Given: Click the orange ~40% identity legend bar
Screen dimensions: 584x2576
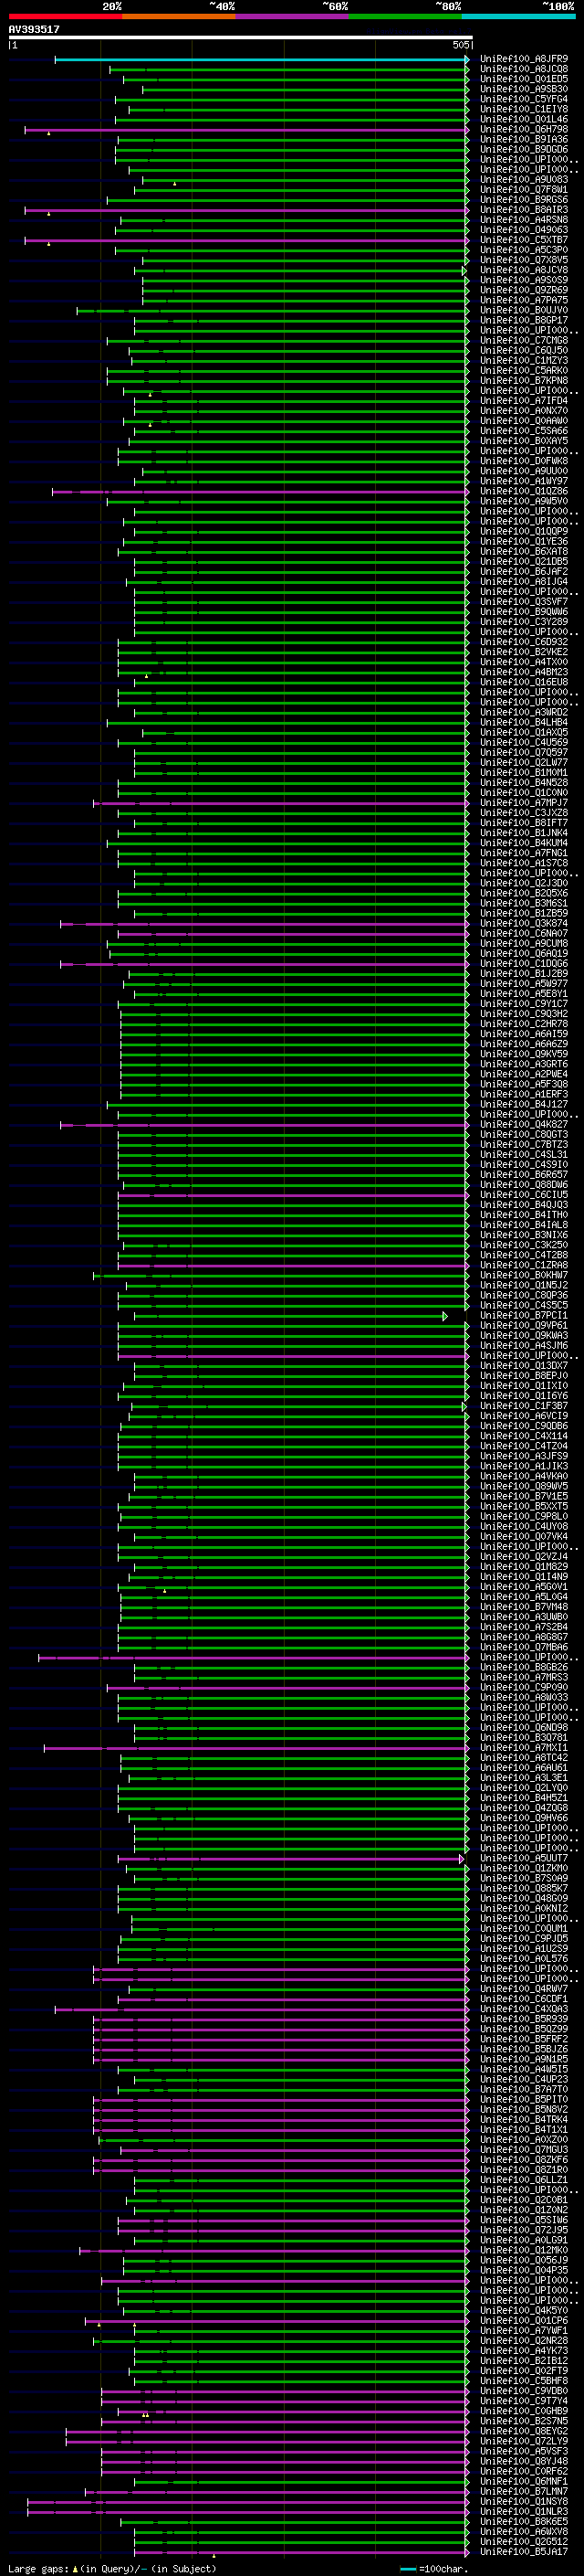Looking at the screenshot, I should 179,16.
